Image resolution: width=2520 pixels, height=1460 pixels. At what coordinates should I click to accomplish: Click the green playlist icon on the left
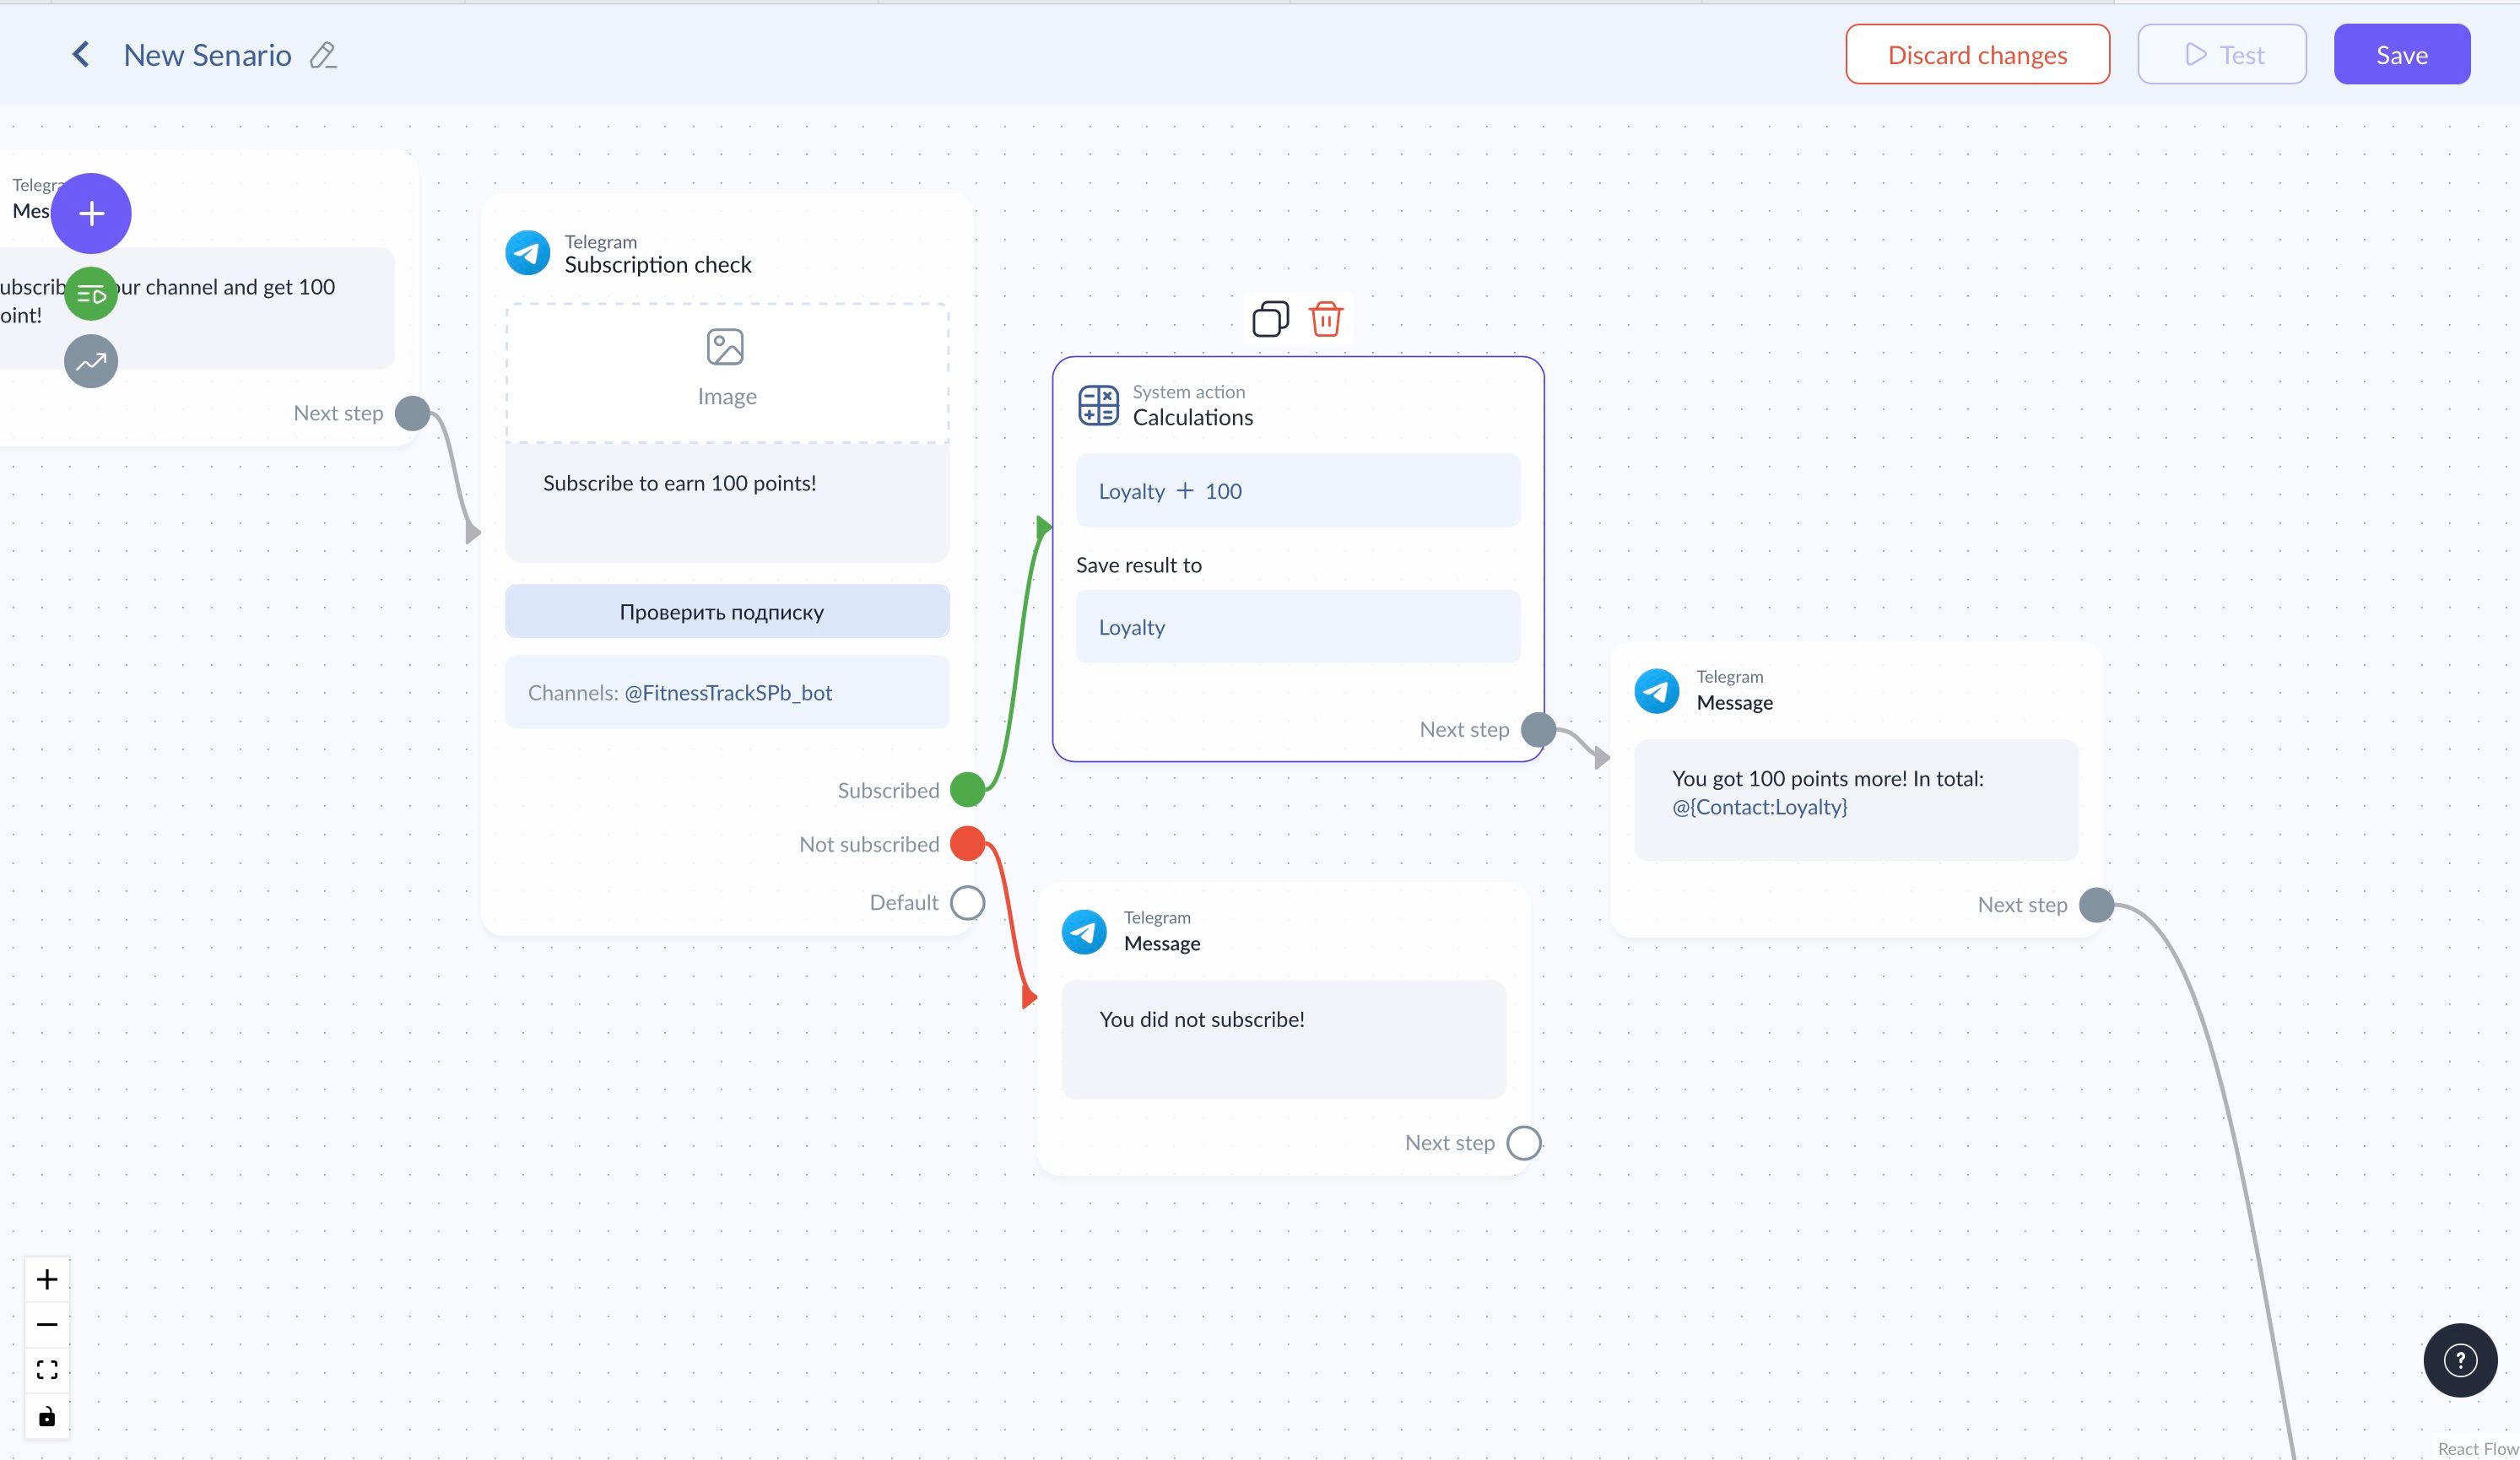pos(91,294)
